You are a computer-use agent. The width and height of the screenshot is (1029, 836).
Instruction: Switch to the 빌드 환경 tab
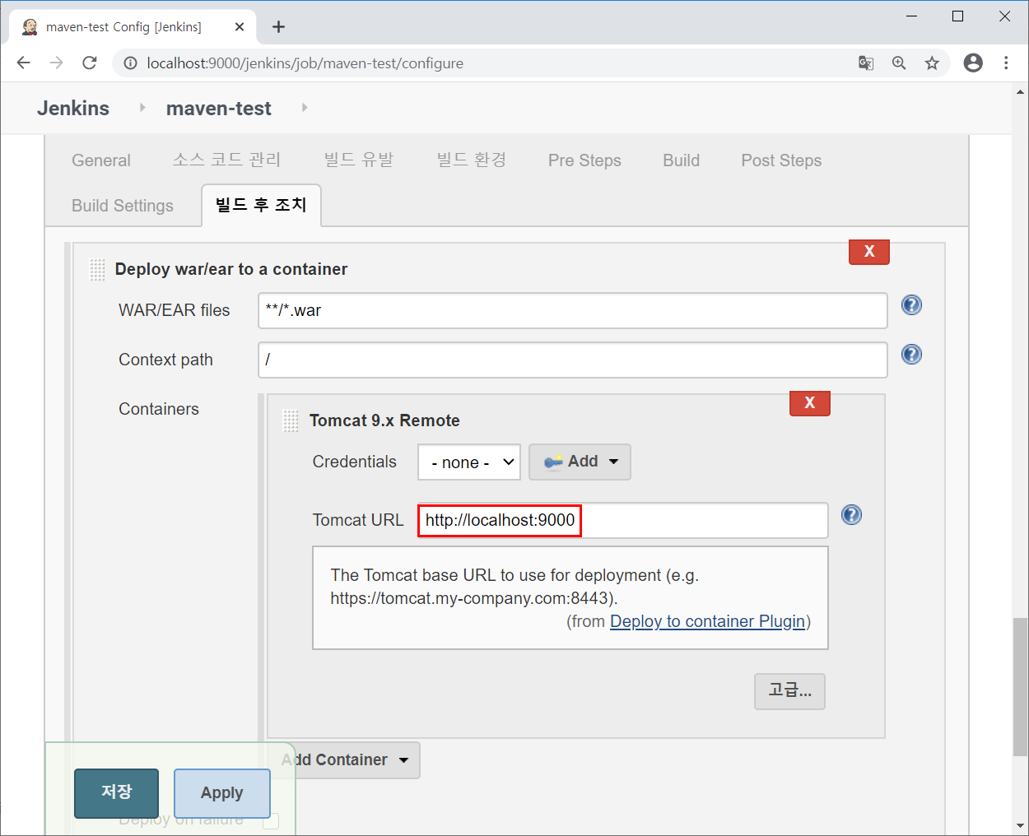tap(472, 160)
